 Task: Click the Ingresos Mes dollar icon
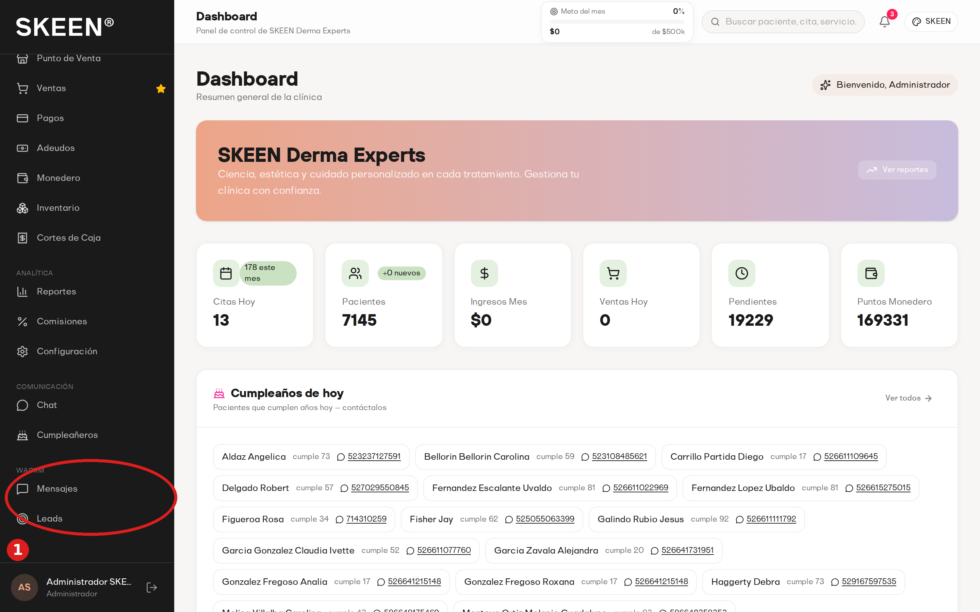click(484, 273)
